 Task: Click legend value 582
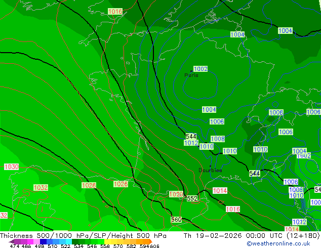[131, 246]
